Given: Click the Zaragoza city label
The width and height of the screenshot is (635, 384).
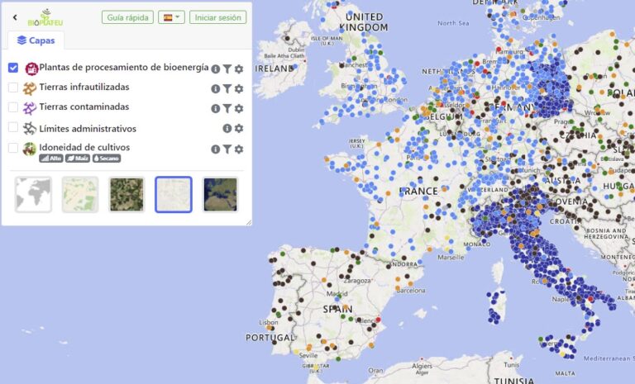Looking at the screenshot, I should coord(357,281).
